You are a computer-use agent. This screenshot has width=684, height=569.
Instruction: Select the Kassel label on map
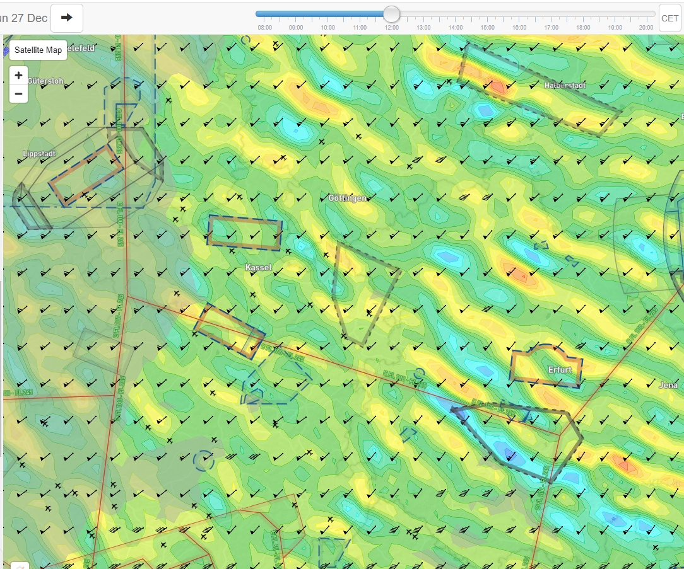tap(258, 268)
